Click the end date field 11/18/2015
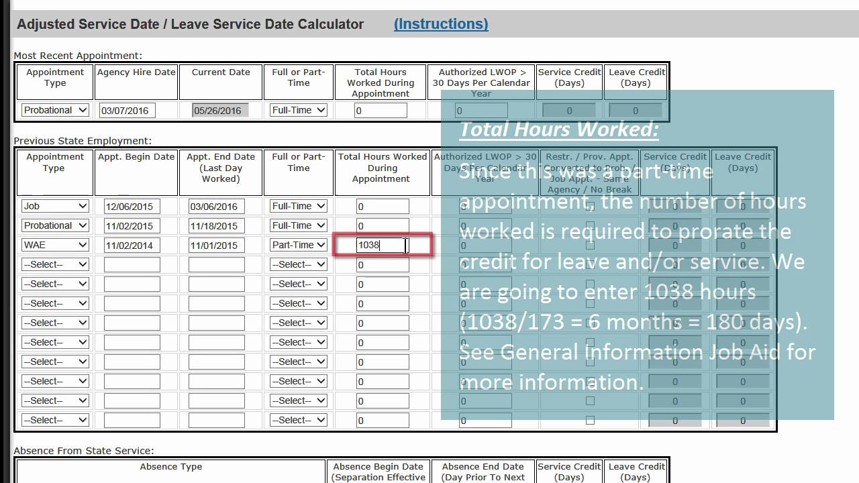Screen dimensions: 859x483 click(x=217, y=226)
